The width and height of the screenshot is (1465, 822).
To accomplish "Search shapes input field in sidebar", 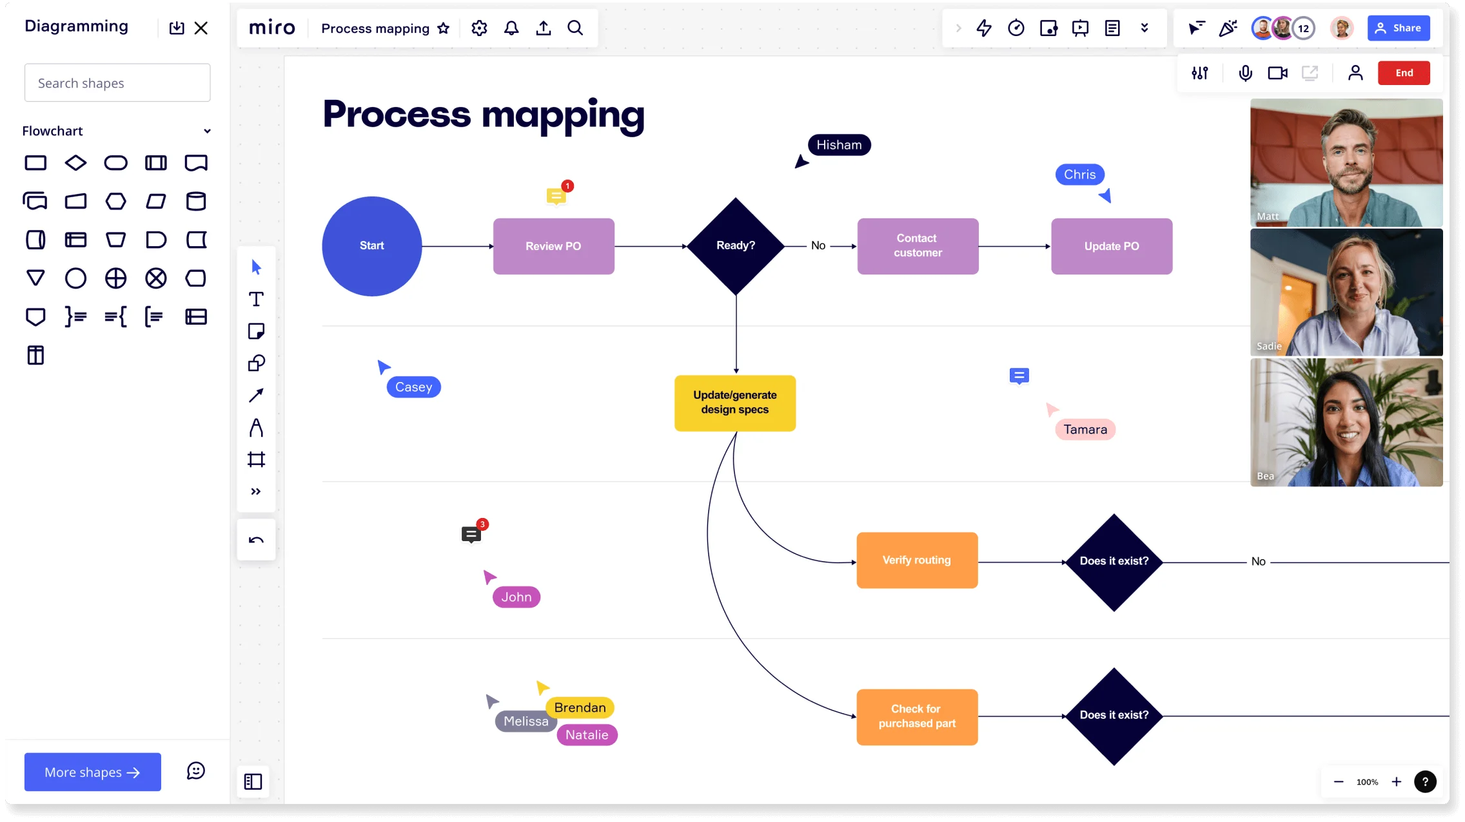I will point(117,82).
